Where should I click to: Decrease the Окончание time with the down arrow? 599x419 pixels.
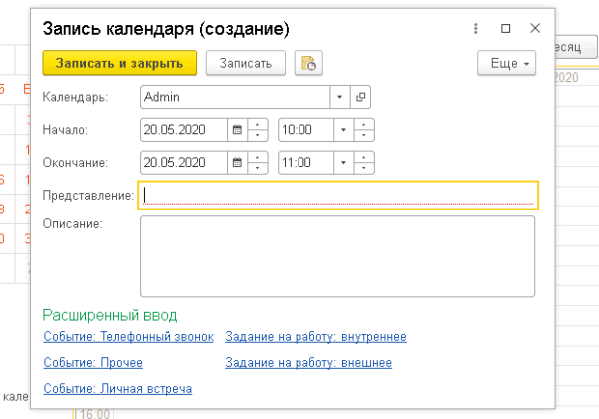click(x=364, y=168)
